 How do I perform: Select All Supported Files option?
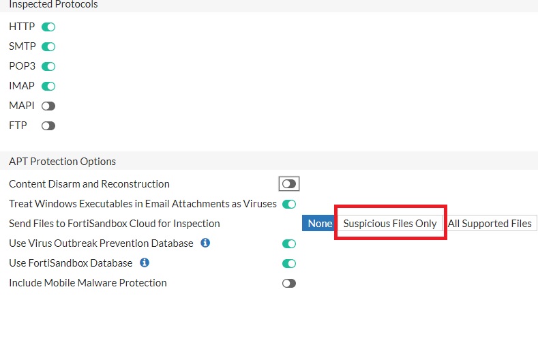(490, 224)
